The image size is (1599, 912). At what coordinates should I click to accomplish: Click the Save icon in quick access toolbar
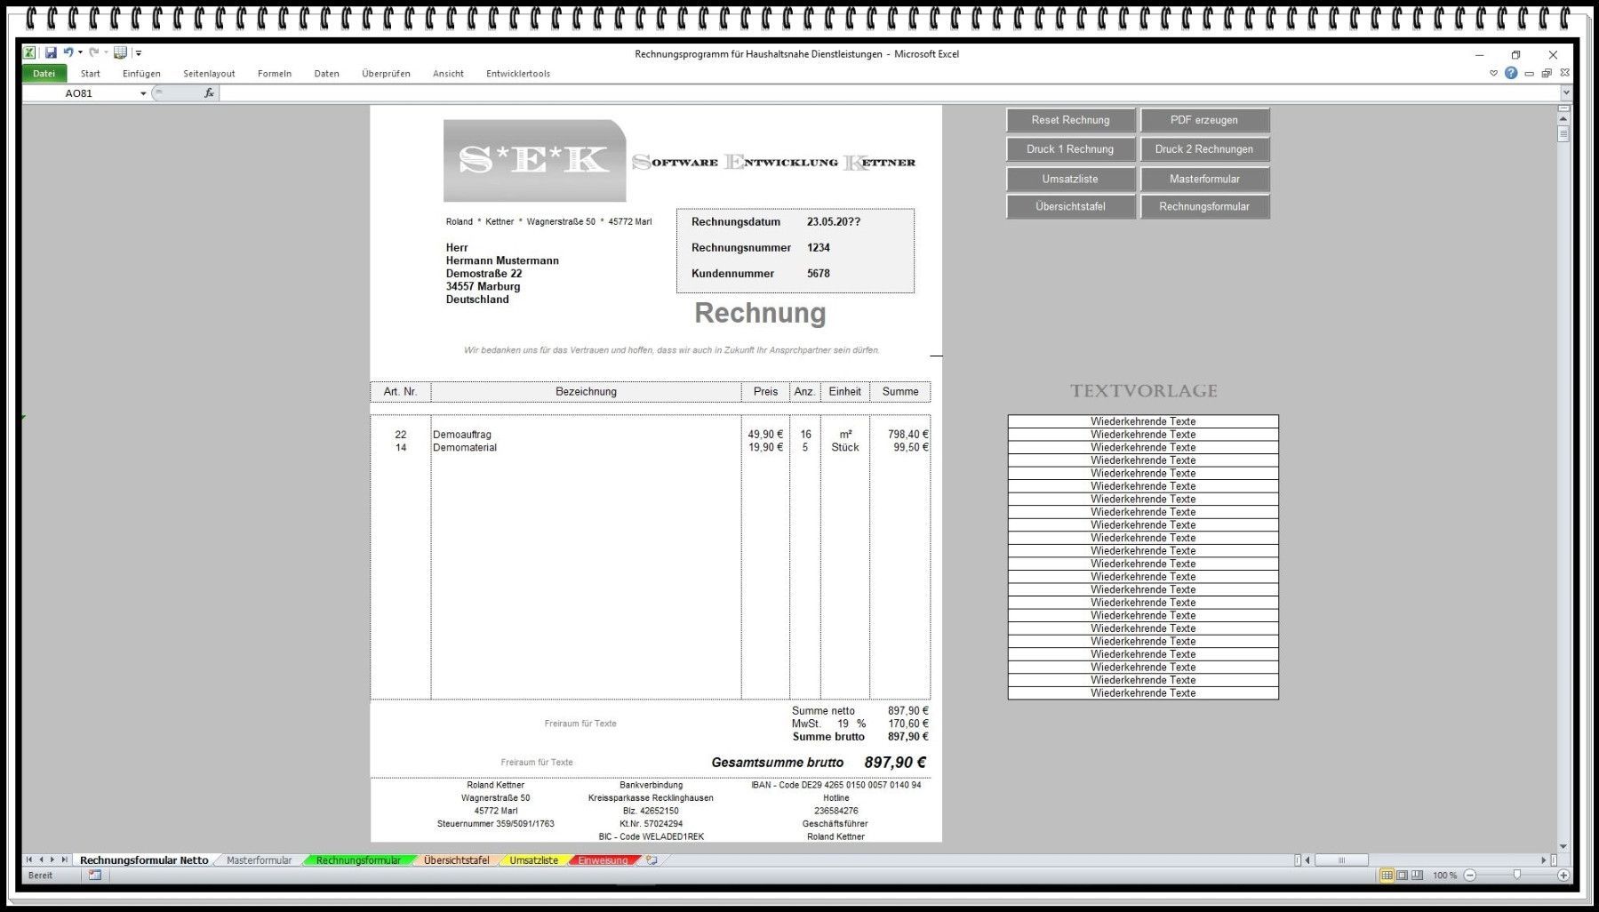(51, 53)
